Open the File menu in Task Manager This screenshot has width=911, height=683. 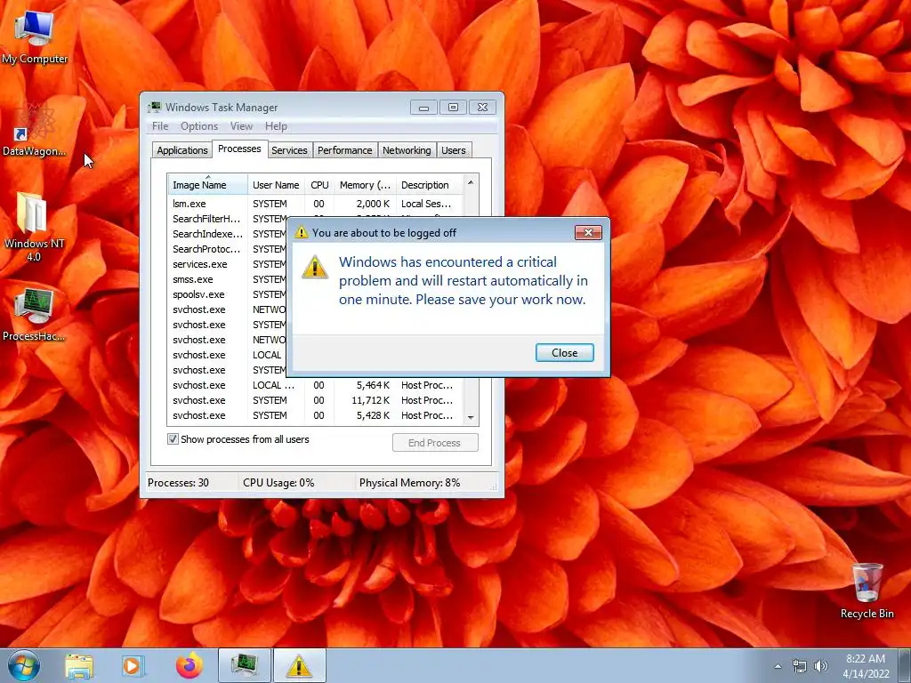pos(160,126)
